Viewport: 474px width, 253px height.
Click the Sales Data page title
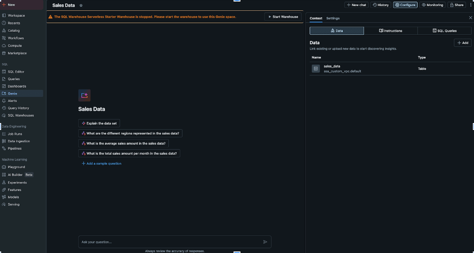64,5
